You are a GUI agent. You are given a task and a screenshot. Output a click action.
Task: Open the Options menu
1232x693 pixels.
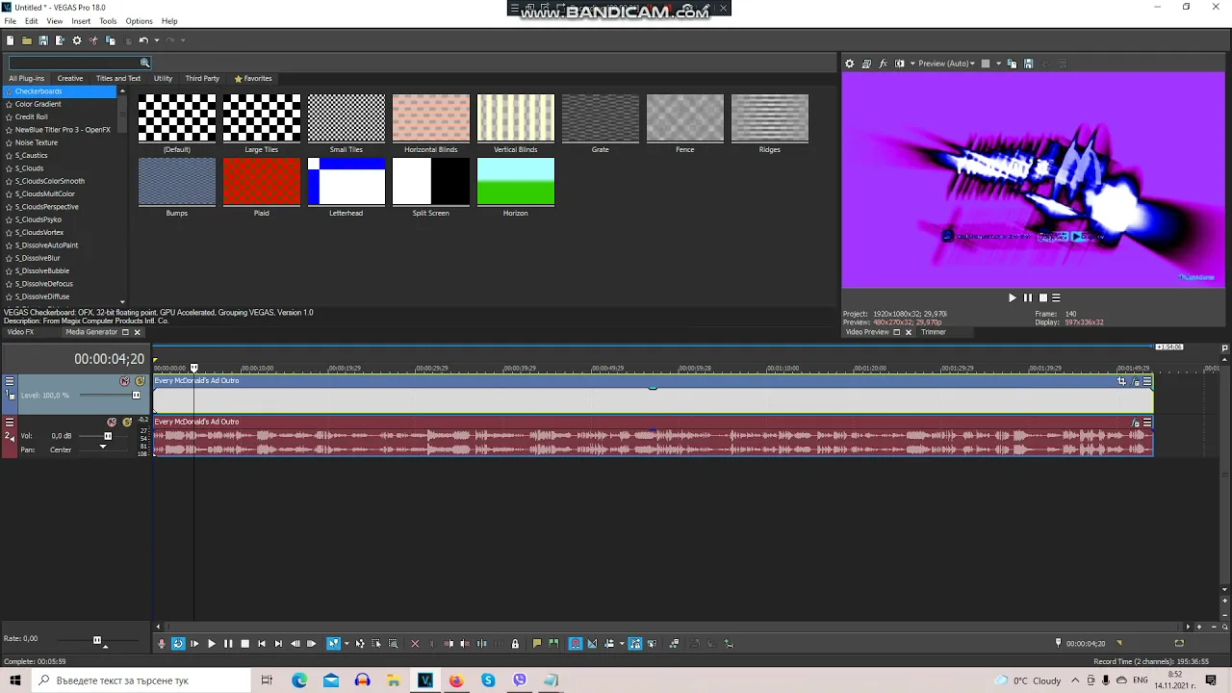139,21
